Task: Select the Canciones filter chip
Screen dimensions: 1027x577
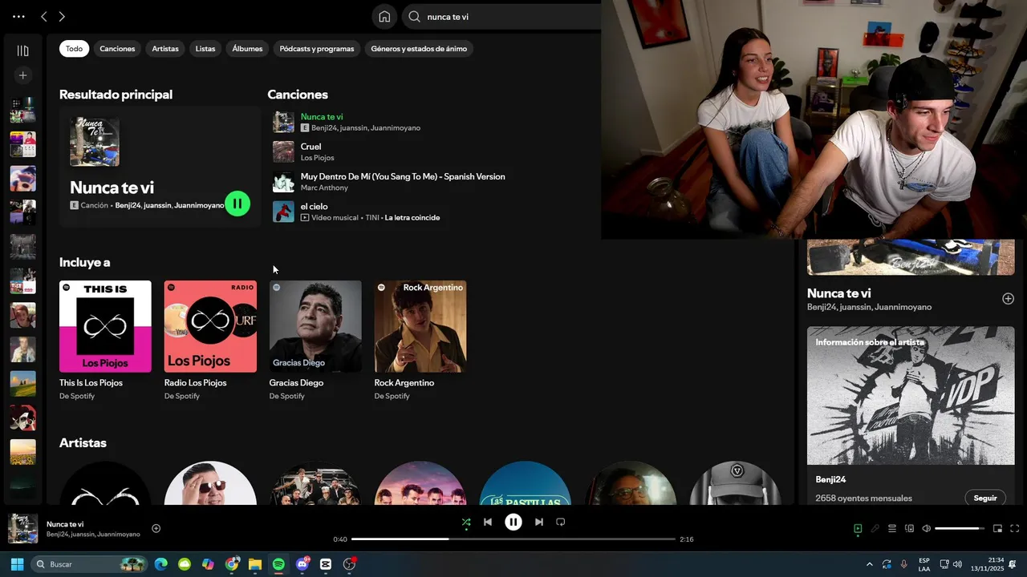Action: point(117,49)
